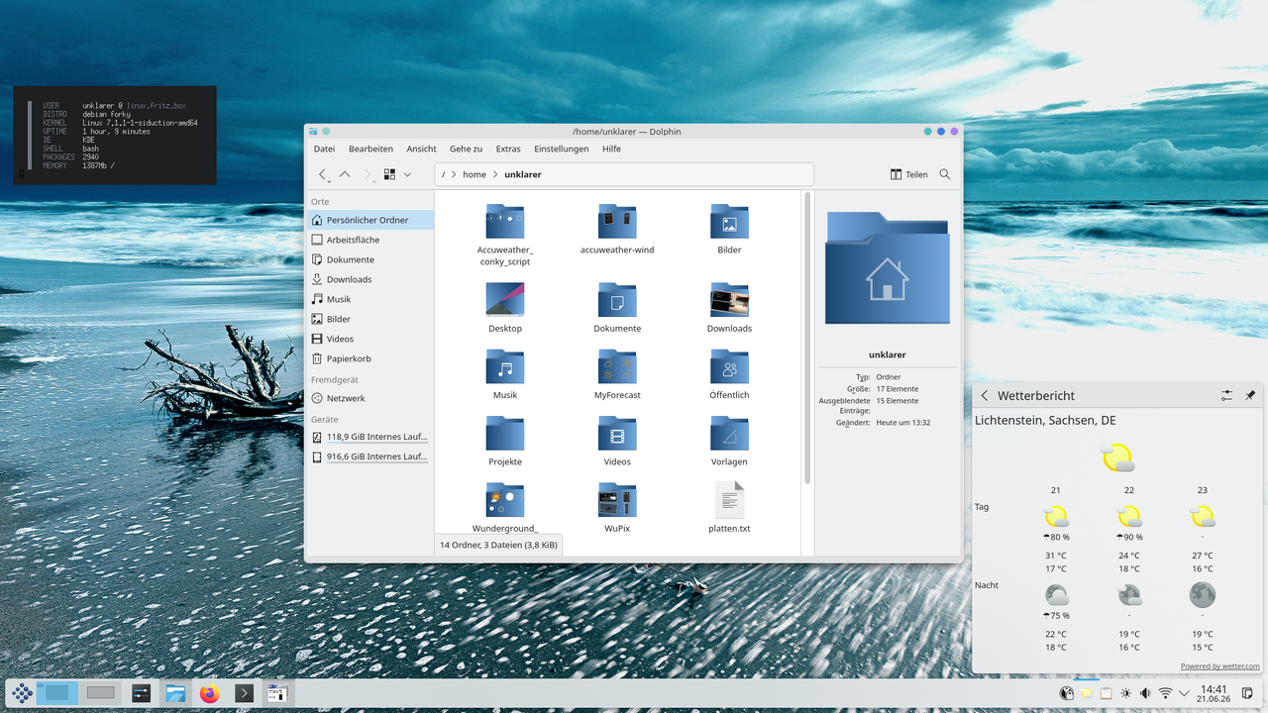This screenshot has height=713, width=1268.
Task: Go up one folder level in Dolphin
Action: coord(345,174)
